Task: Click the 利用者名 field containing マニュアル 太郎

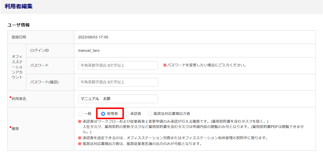Action: pyautogui.click(x=118, y=99)
